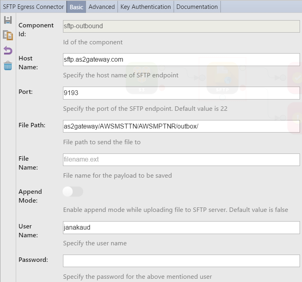Click the trash bin delete icon
Screen dimensions: 302x282
click(8, 66)
